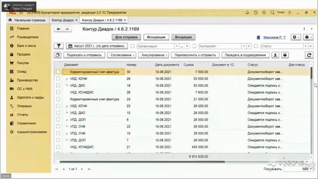
Task: Tick checkbox for УКД, КСЧФДИС number 21
Action: click(58, 147)
